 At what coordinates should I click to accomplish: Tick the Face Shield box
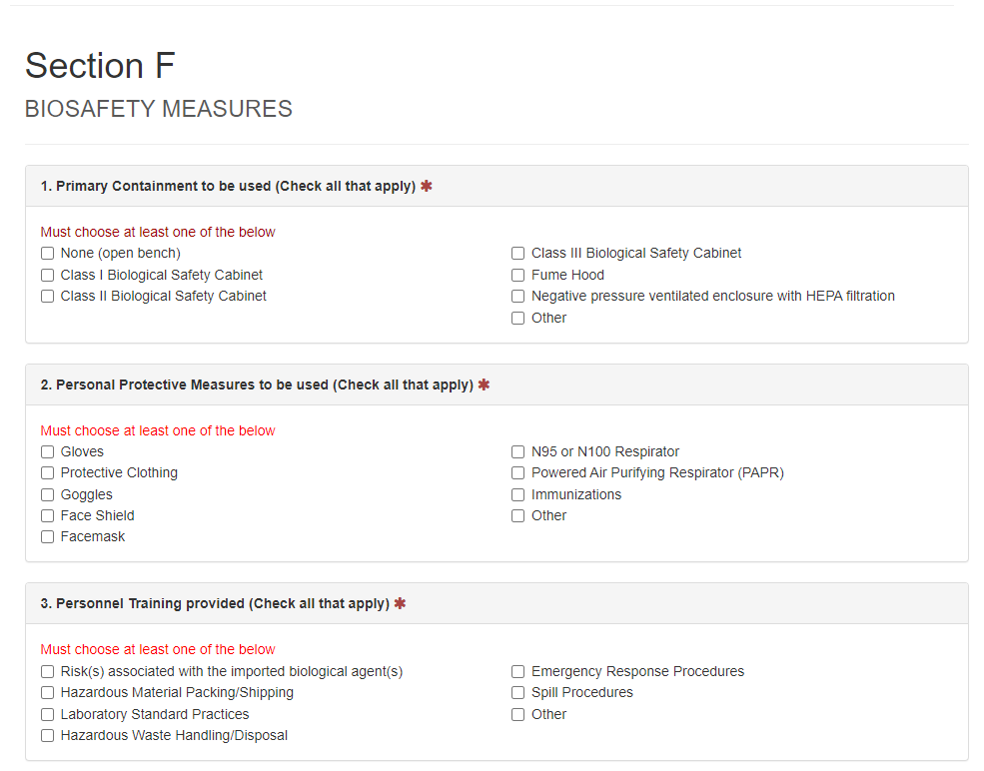coord(47,516)
